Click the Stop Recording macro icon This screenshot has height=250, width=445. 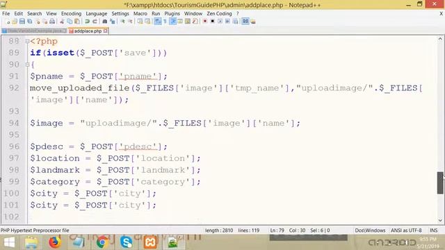click(x=212, y=22)
